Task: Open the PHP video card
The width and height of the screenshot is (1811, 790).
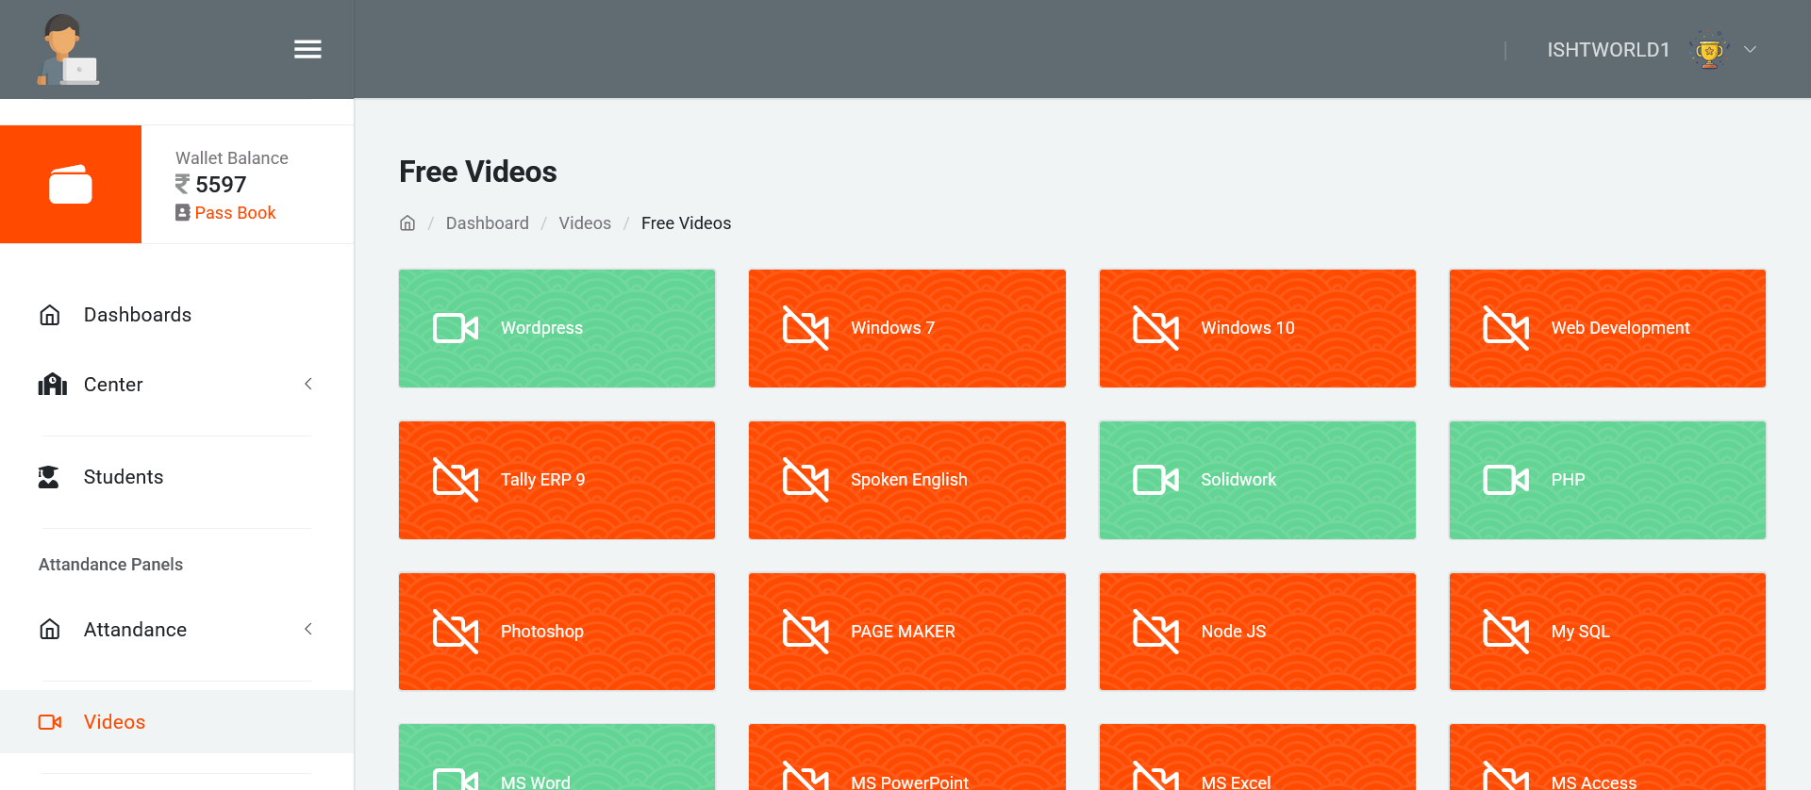Action: [1607, 480]
